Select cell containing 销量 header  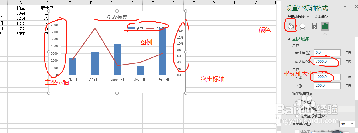[21, 8]
